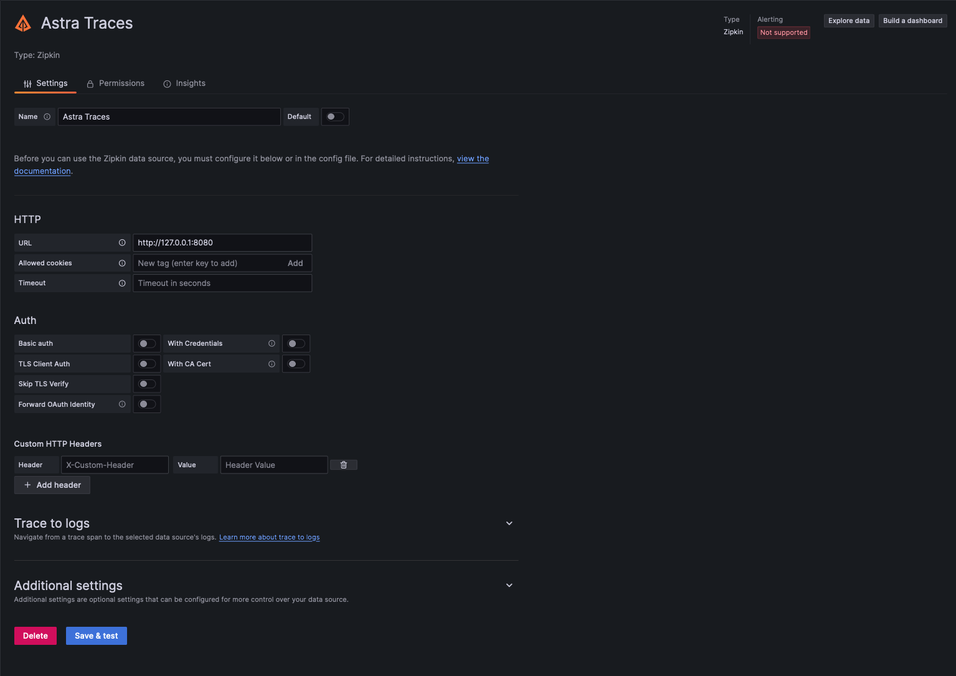Click the X-Custom-Header input field
Image resolution: width=956 pixels, height=676 pixels.
point(115,465)
